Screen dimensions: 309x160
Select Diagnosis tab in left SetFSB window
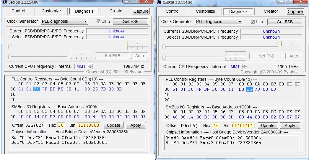pyautogui.click(x=84, y=11)
